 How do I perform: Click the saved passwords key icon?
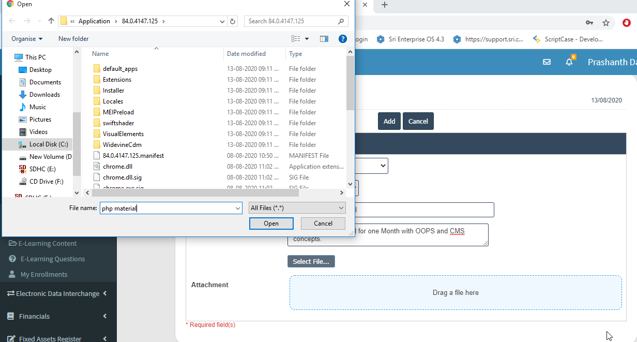tap(589, 23)
